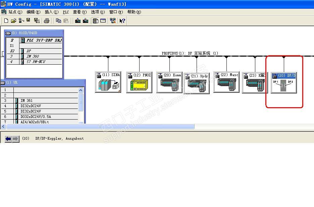Click the DP/DP-Koppler, Ausgabest detail label
The image size is (314, 207).
59,138
